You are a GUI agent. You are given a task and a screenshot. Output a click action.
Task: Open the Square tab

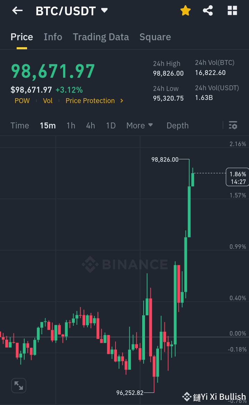pyautogui.click(x=155, y=37)
